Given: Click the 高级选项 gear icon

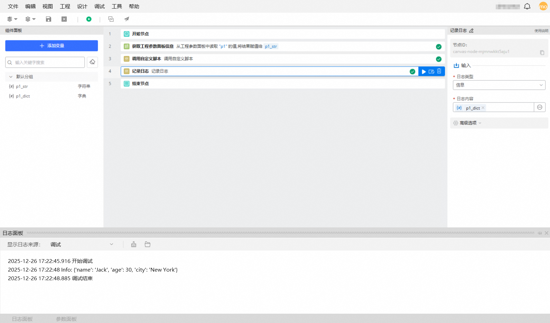Looking at the screenshot, I should [456, 123].
